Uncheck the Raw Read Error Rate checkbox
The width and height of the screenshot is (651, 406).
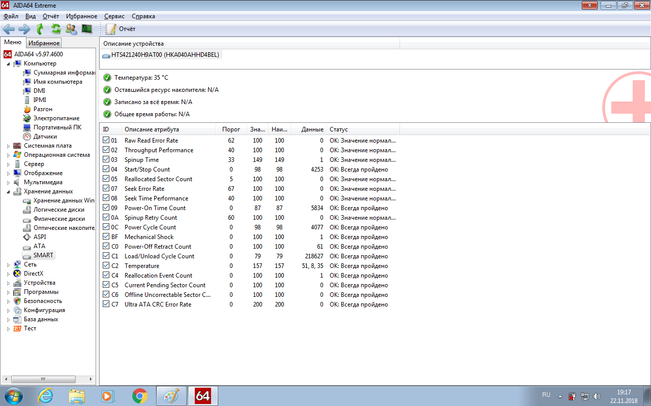[x=106, y=140]
